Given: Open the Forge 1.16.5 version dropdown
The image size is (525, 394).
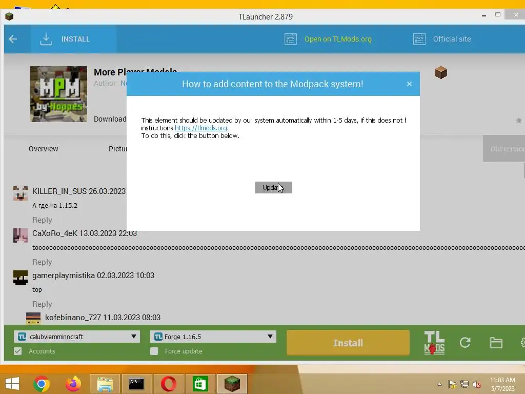Looking at the screenshot, I should pos(213,337).
